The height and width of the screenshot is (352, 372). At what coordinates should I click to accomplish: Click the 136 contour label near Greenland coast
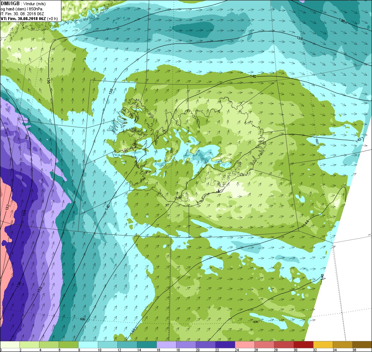(48, 81)
